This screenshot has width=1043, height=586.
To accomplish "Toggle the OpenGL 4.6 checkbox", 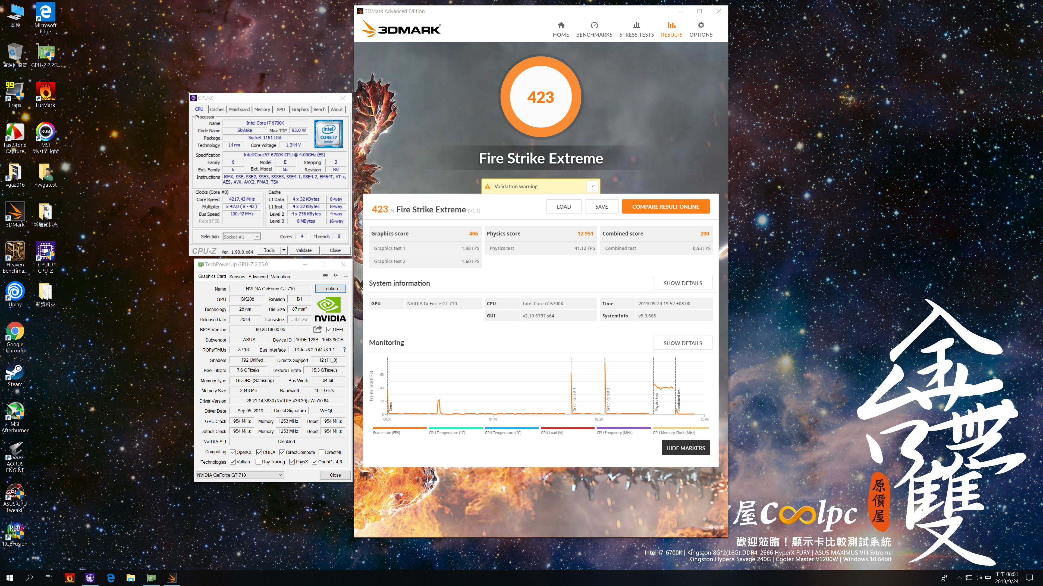I will (x=314, y=461).
